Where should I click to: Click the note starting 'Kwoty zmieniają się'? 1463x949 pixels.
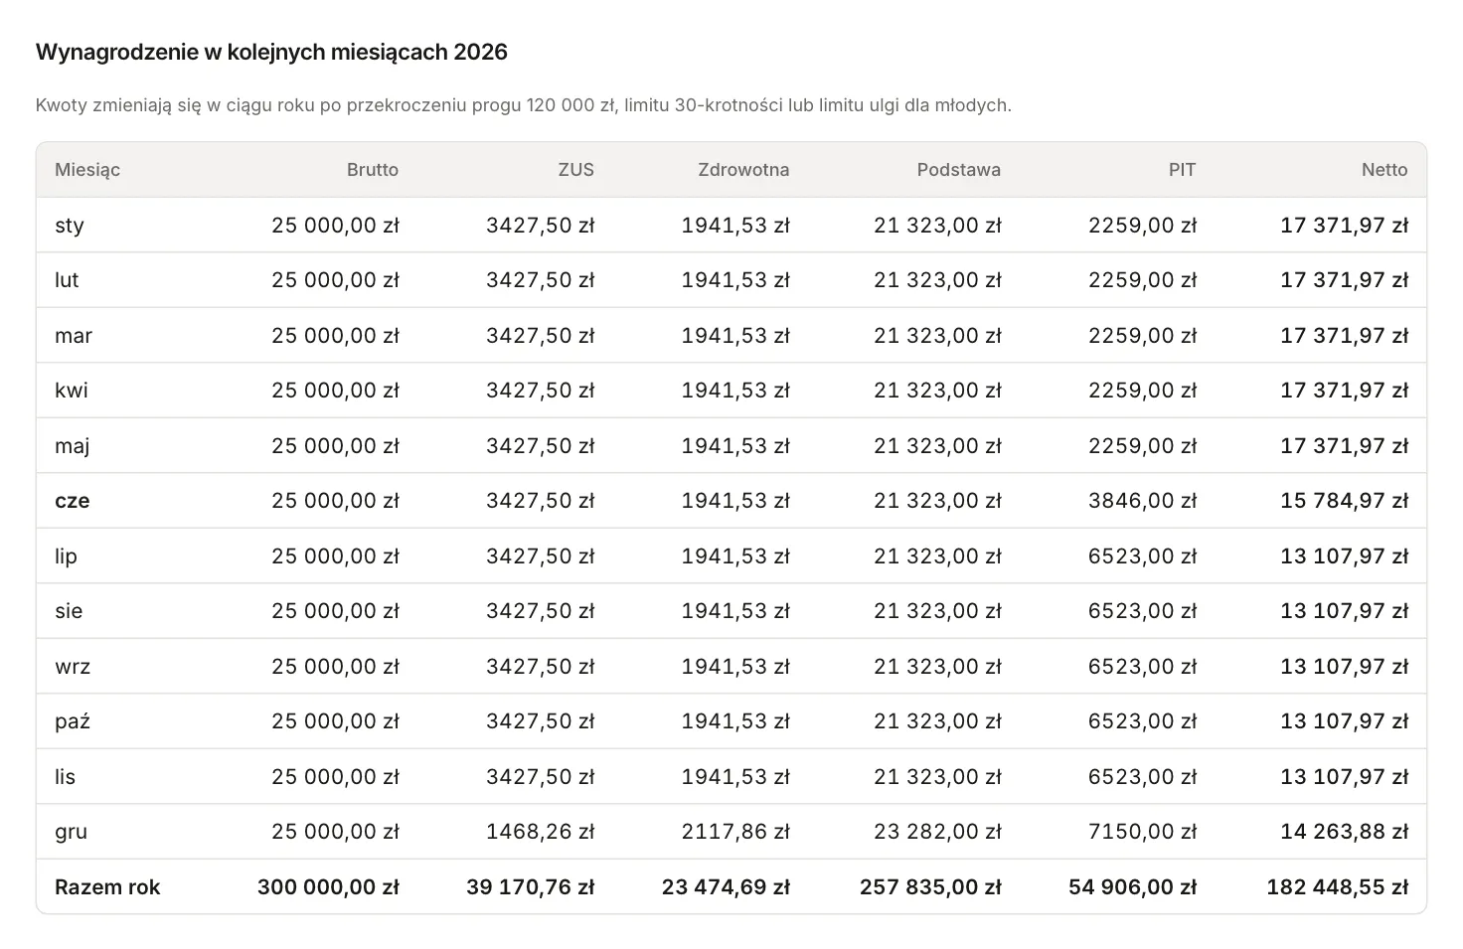[524, 105]
